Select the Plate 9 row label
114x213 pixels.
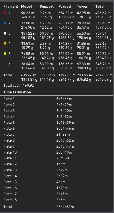coord(9,146)
